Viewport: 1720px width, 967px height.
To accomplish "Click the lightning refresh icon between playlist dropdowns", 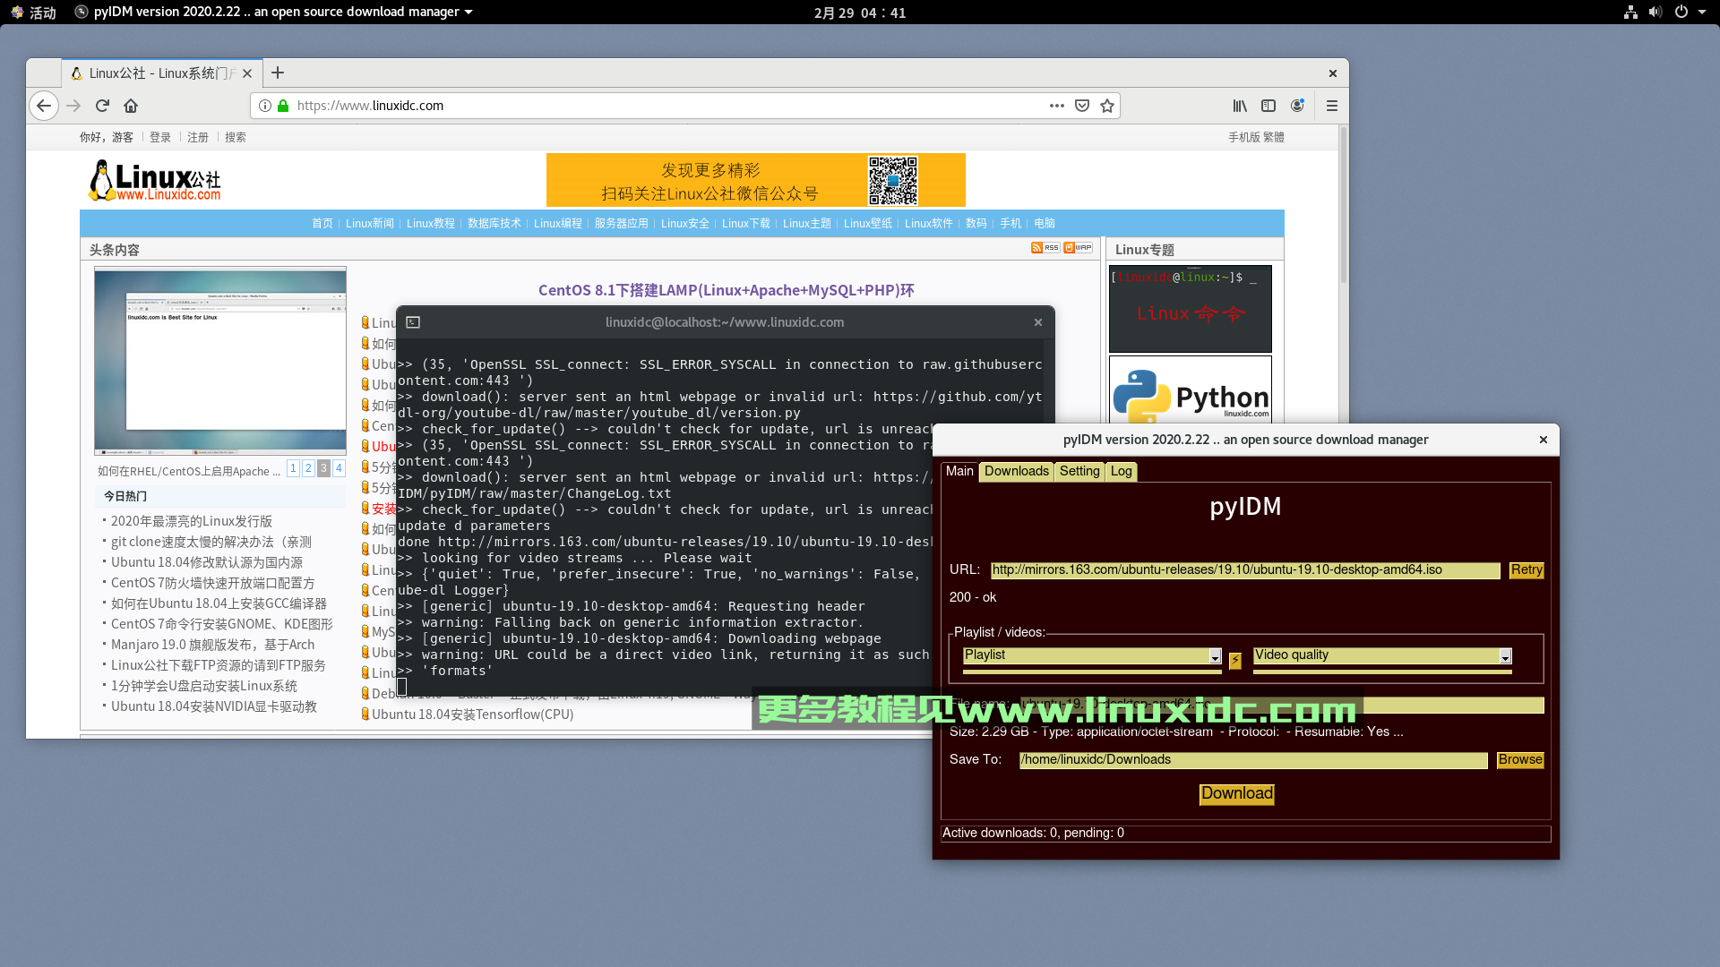I will click(1235, 660).
